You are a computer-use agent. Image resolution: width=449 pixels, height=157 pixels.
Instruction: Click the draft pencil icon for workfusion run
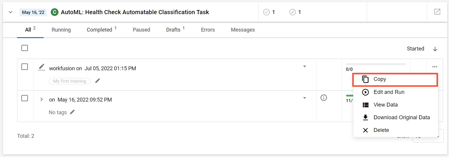pos(42,68)
